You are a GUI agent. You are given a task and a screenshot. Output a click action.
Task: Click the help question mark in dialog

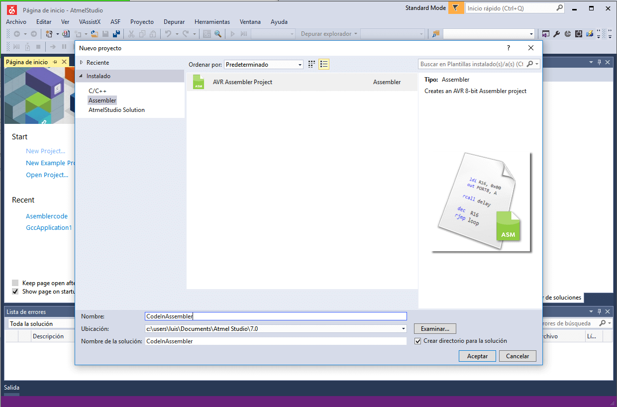(x=508, y=48)
